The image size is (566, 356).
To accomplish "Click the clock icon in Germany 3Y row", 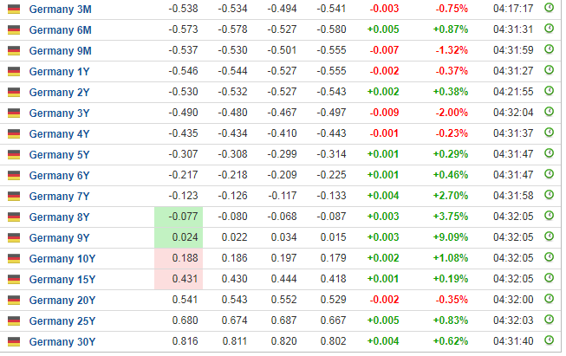I will tap(549, 112).
